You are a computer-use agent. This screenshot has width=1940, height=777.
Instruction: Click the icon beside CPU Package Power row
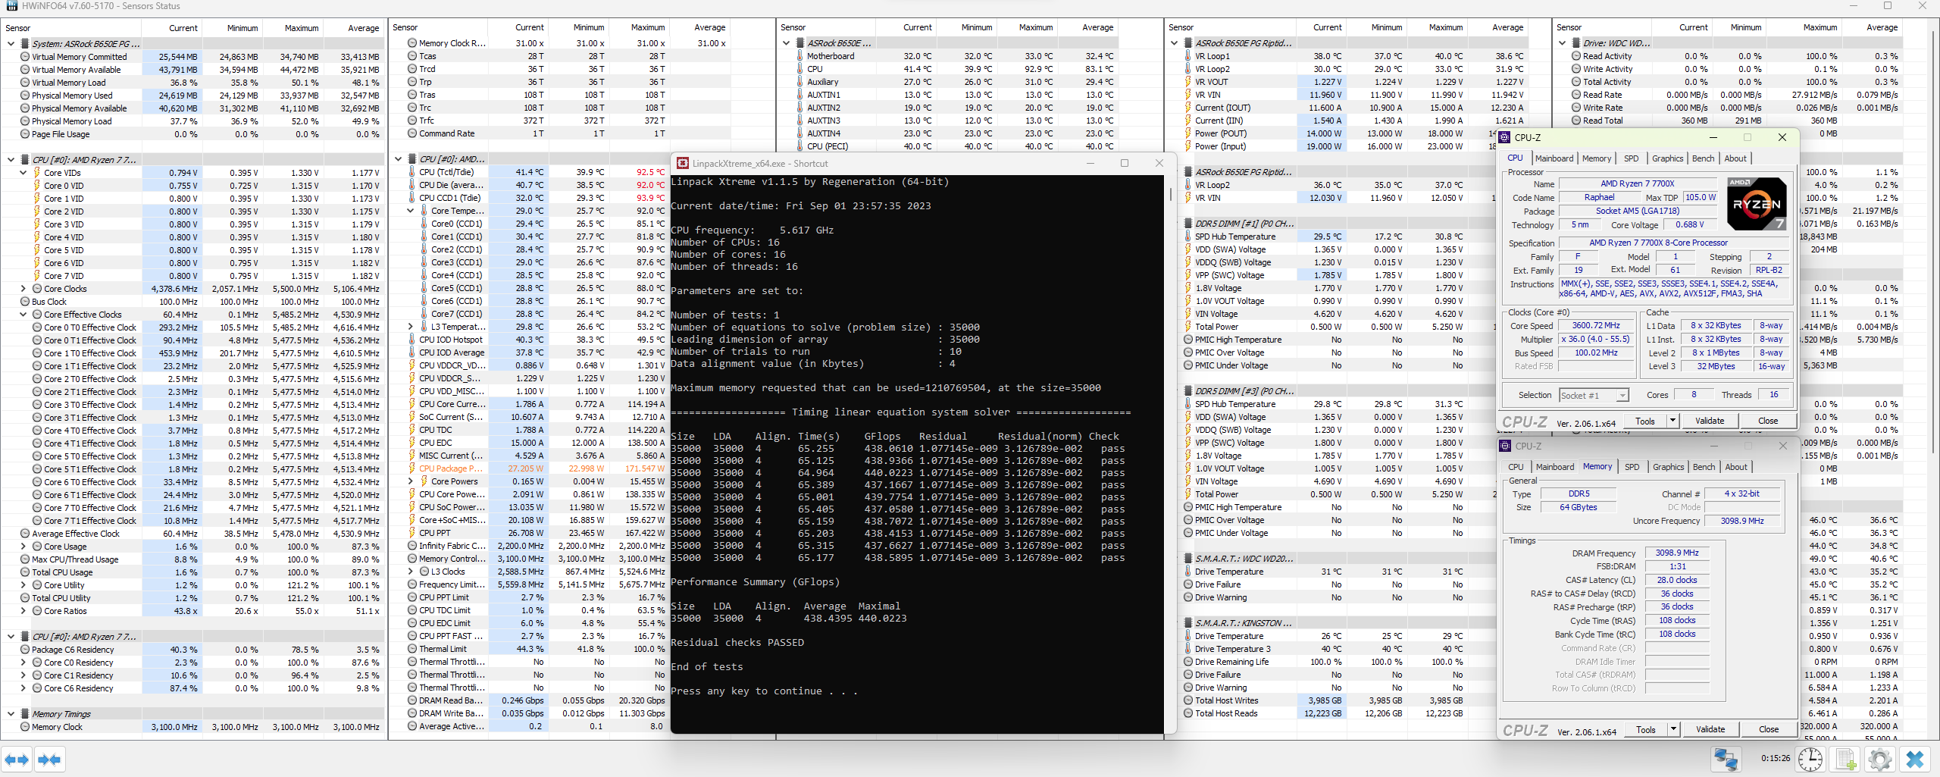click(x=412, y=468)
